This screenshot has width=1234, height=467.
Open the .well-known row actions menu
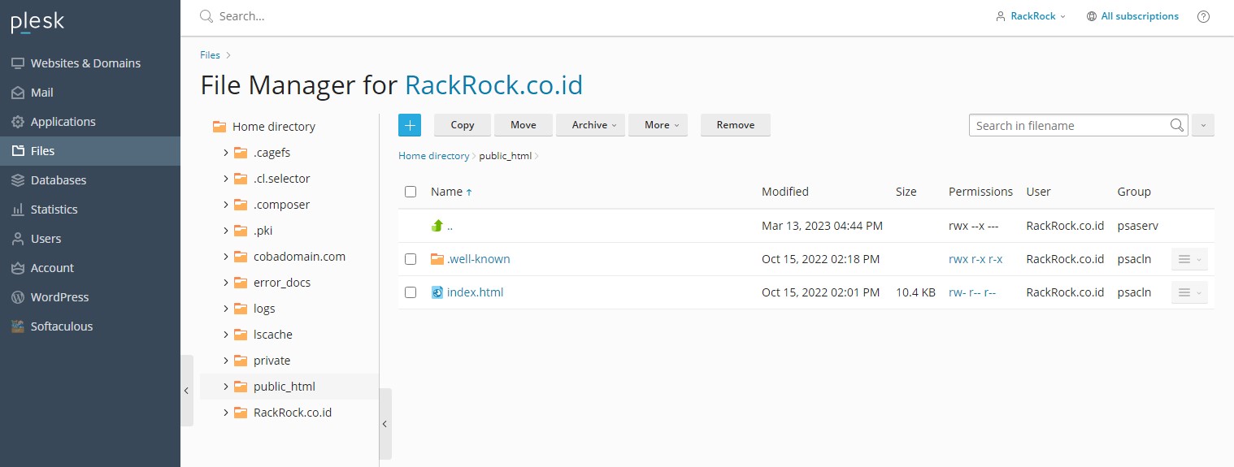tap(1189, 259)
